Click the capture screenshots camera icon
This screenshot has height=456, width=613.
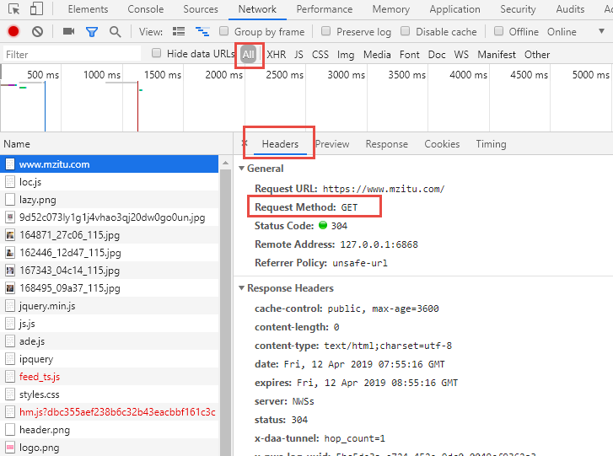[x=68, y=32]
